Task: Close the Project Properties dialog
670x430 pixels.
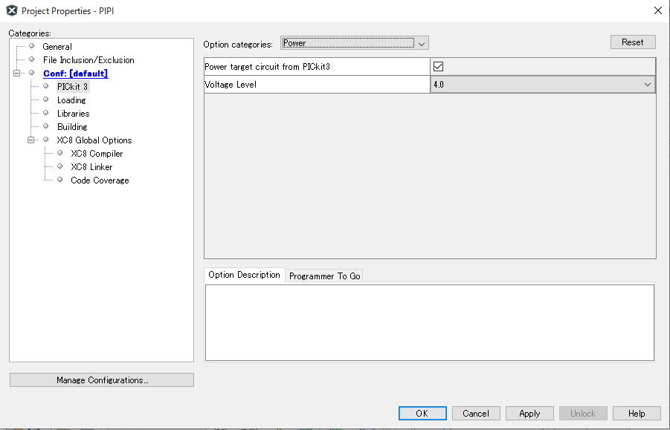Action: [x=658, y=10]
